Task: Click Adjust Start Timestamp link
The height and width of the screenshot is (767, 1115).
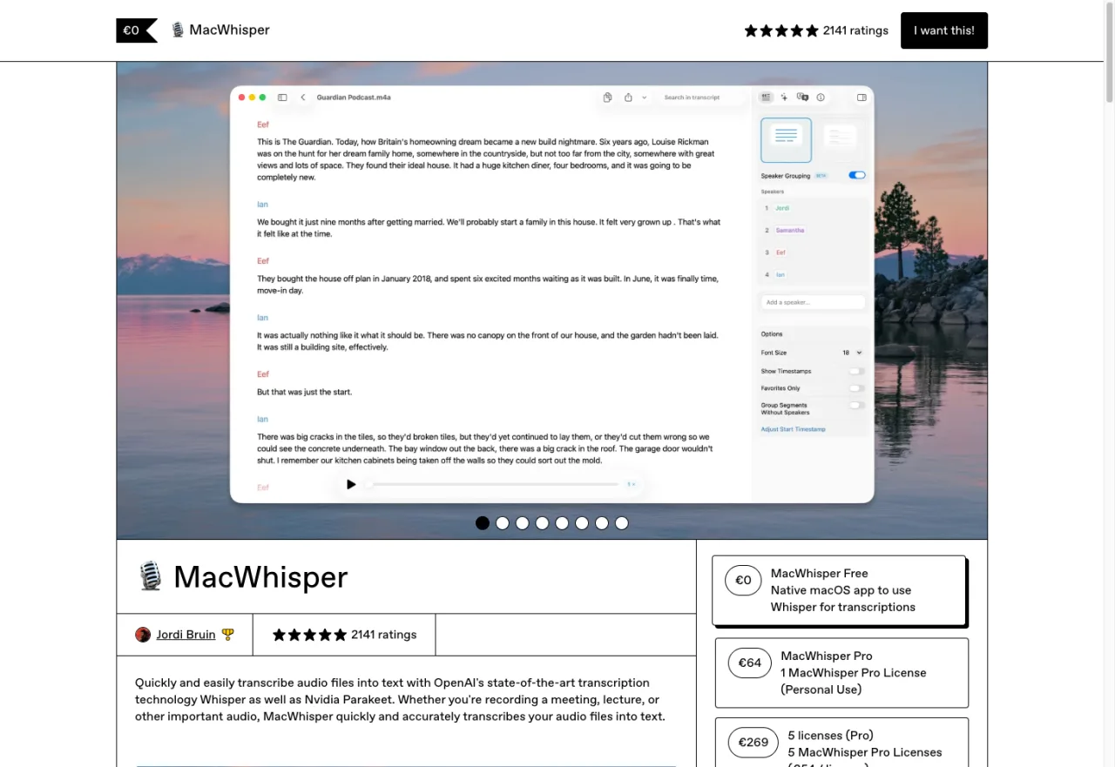Action: [793, 429]
